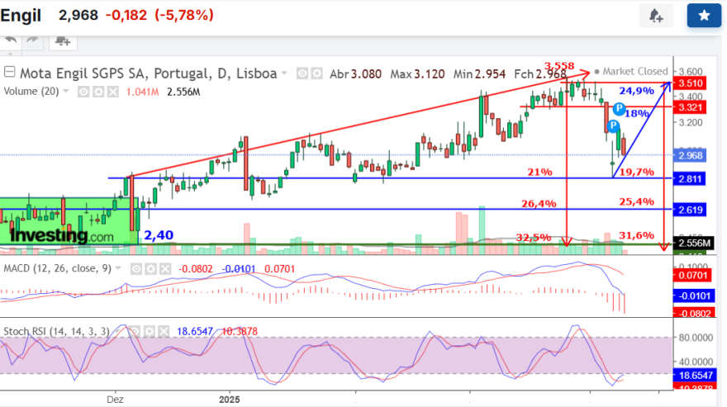
Task: Click the Volume (20) legend label
Action: click(x=31, y=92)
